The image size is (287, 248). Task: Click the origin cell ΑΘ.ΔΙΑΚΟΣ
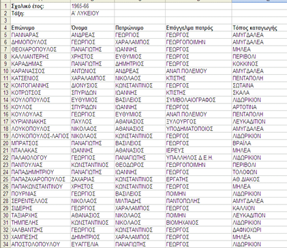(259, 179)
